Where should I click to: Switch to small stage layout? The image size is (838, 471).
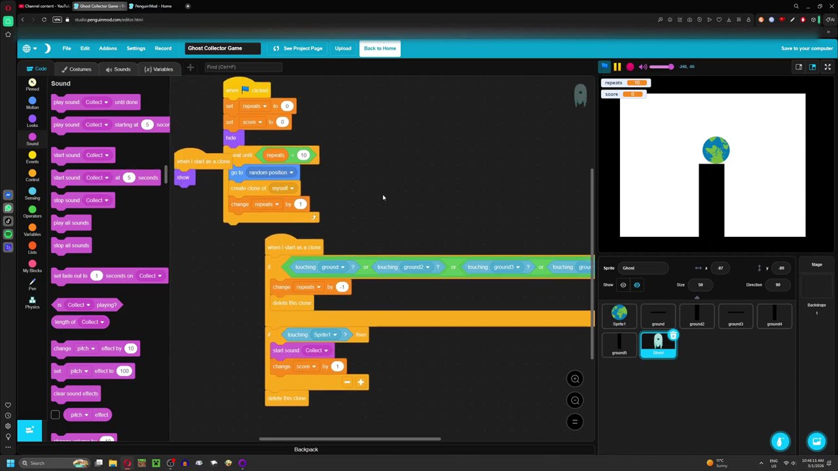pos(799,67)
